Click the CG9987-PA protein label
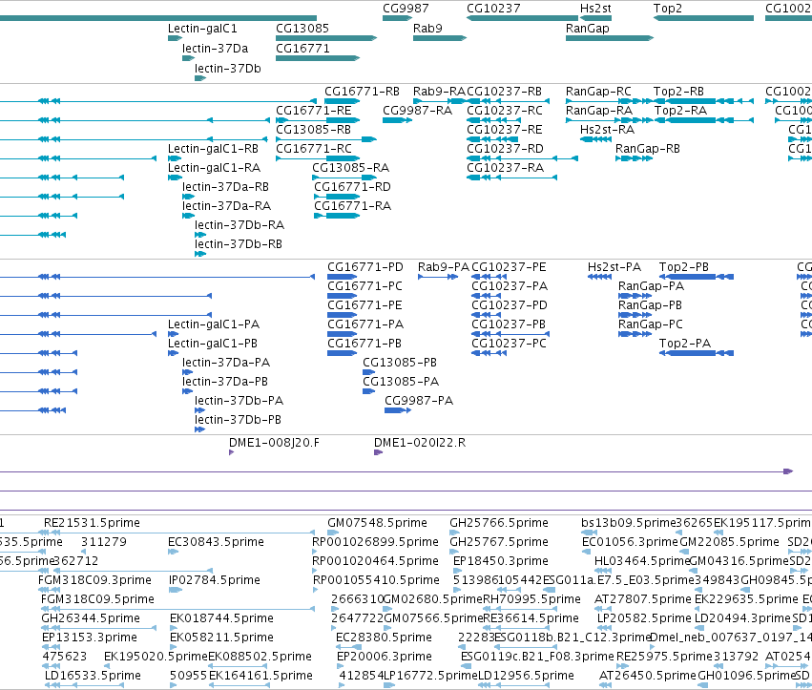The image size is (812, 690). pyautogui.click(x=419, y=401)
